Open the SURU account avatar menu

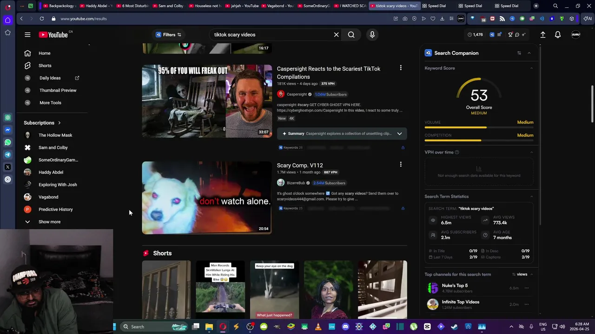click(575, 35)
